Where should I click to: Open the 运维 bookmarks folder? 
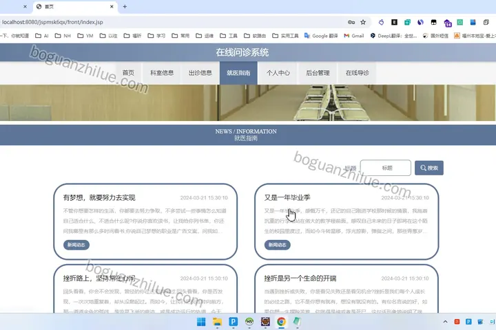coord(205,36)
